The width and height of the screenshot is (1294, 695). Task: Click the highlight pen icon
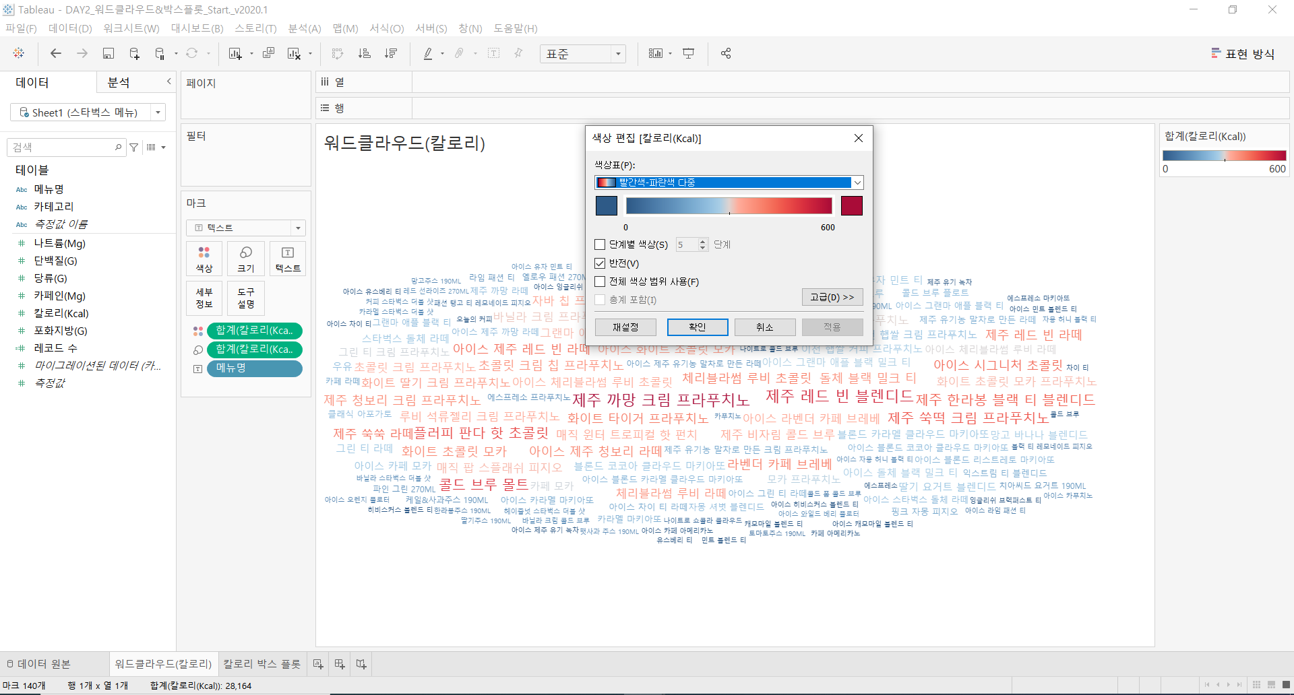click(x=428, y=53)
